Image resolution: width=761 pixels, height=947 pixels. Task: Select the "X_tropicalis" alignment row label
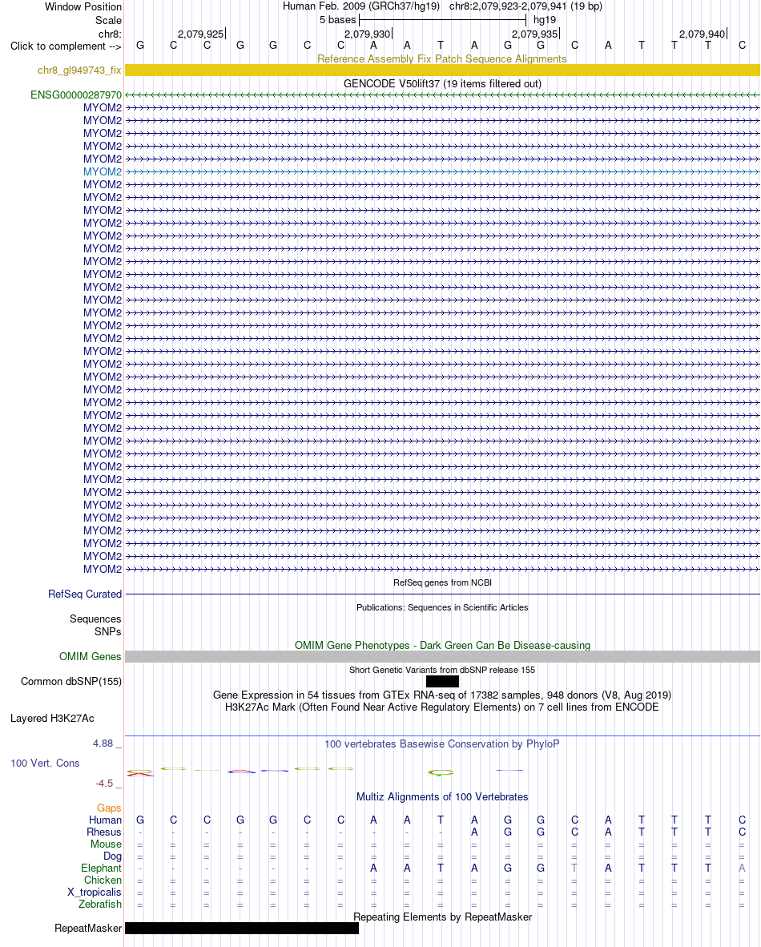point(95,892)
